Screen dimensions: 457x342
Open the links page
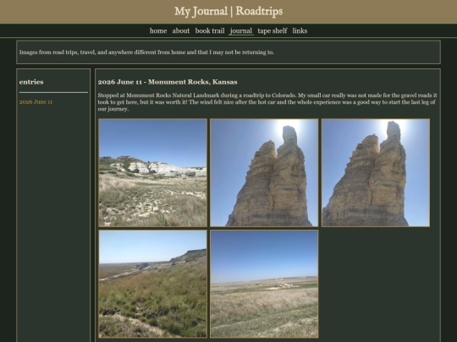300,31
